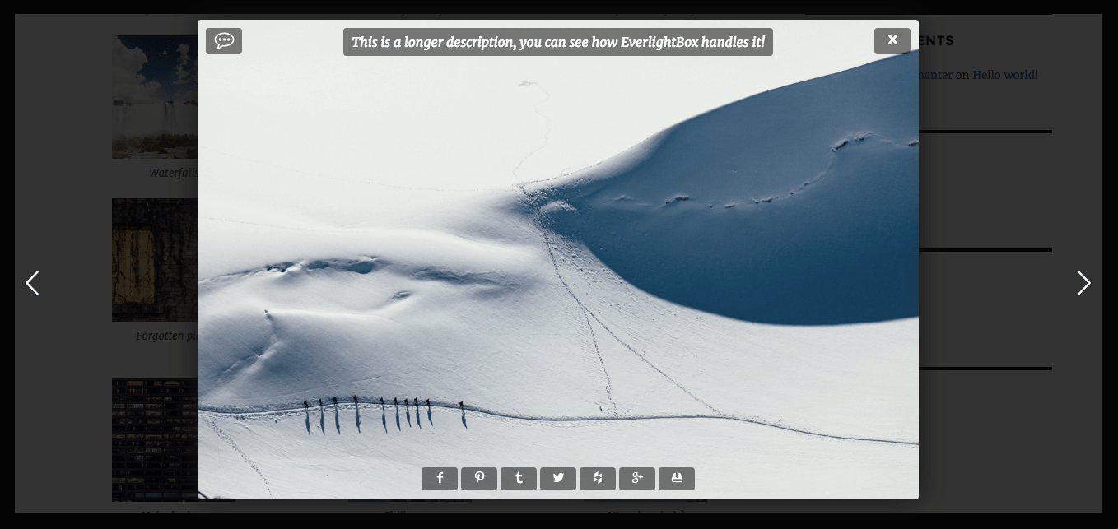This screenshot has width=1118, height=529.
Task: Share the image on Houzz
Action: click(598, 479)
